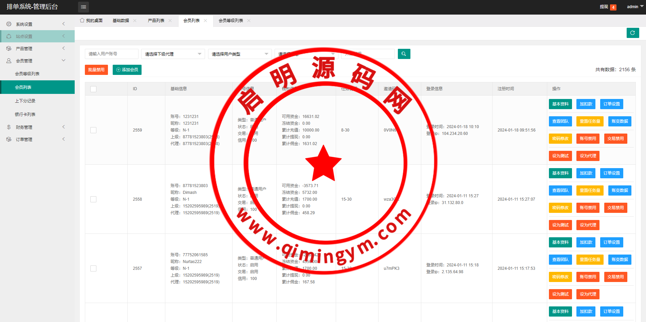Click the 请输入用户账号 input field
This screenshot has height=322, width=646.
(x=111, y=54)
